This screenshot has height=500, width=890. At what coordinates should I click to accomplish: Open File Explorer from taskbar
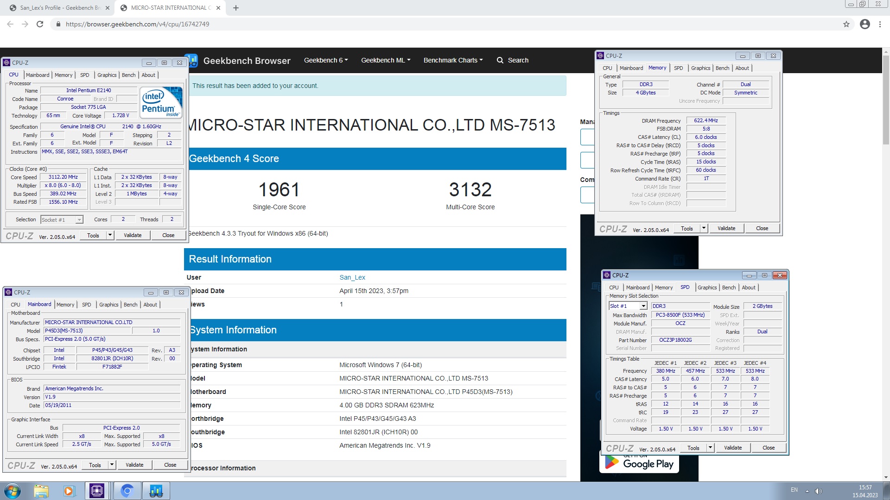[x=41, y=491]
